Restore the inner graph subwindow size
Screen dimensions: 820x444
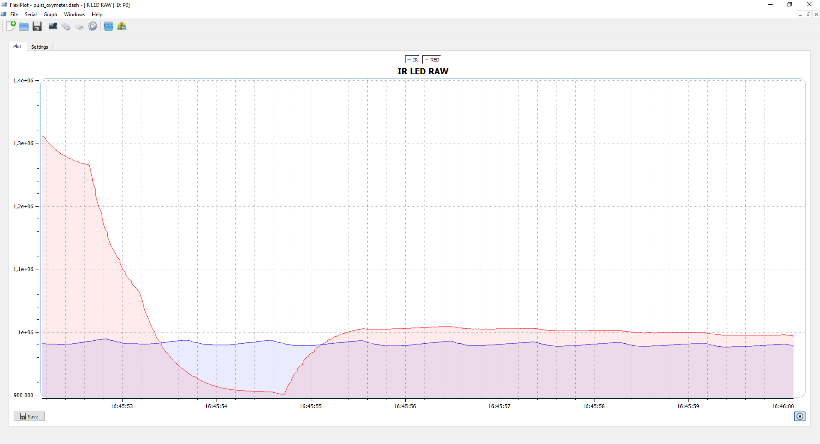coord(808,15)
